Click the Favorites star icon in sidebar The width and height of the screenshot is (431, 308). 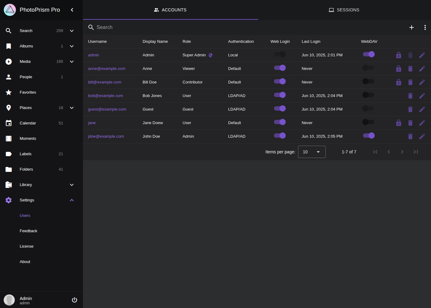click(x=8, y=92)
